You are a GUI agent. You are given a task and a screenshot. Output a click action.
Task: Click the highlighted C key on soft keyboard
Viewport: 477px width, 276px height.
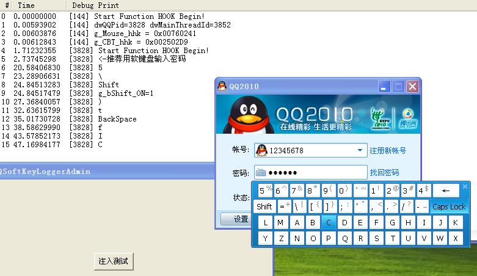(x=328, y=222)
